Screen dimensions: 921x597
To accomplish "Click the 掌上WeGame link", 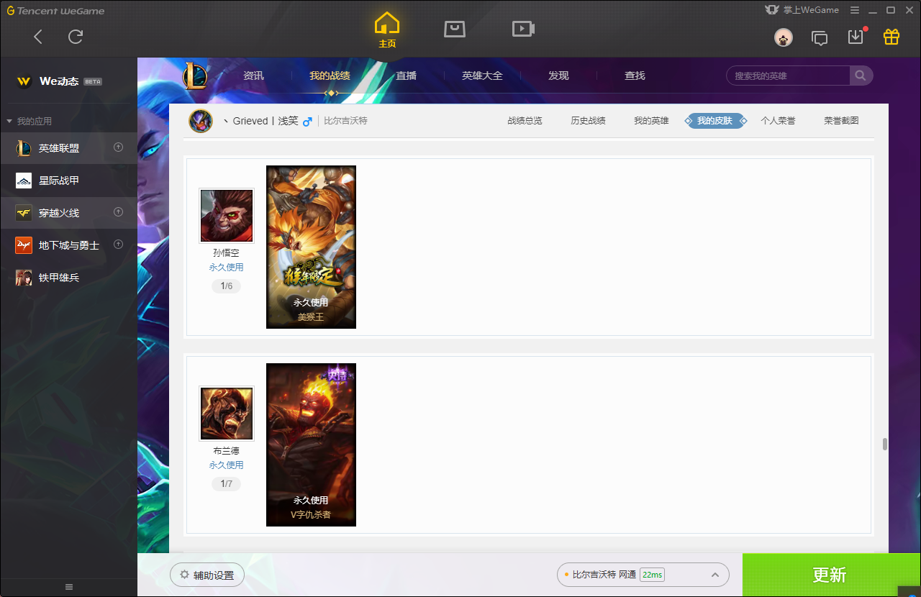I will [802, 10].
